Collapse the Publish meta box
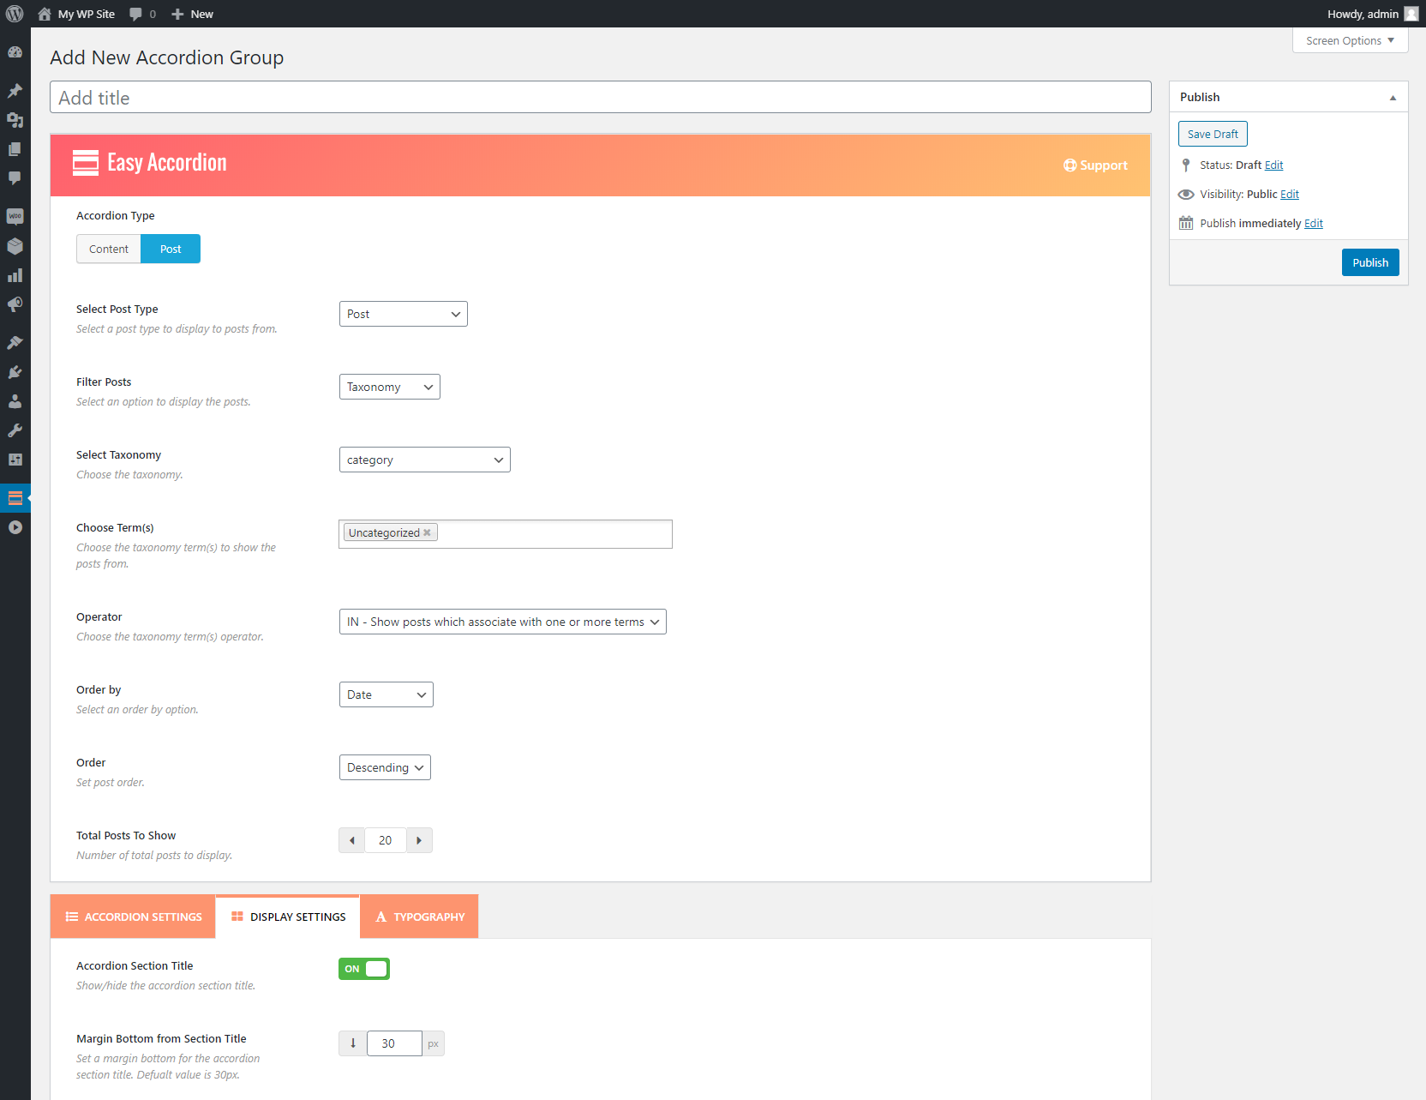The image size is (1426, 1100). point(1393,98)
